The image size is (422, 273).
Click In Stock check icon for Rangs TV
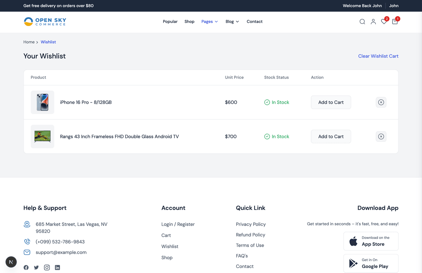[267, 136]
